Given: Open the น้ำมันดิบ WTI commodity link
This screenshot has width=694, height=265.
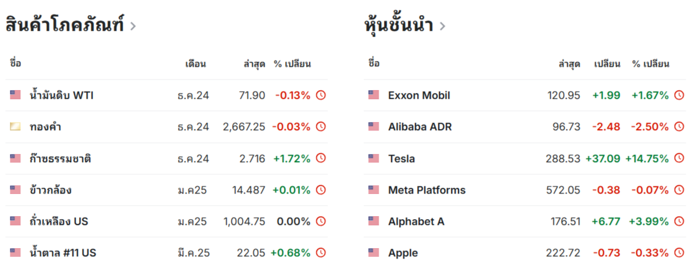Looking at the screenshot, I should pos(62,95).
